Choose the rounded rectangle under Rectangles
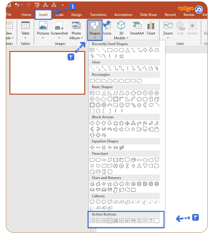The width and height of the screenshot is (215, 235). 98,81
